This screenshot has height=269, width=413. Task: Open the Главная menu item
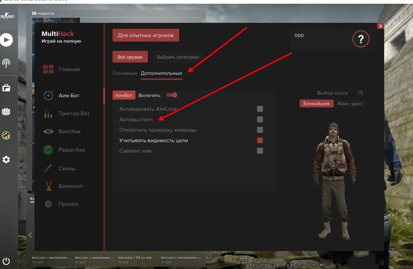(69, 69)
